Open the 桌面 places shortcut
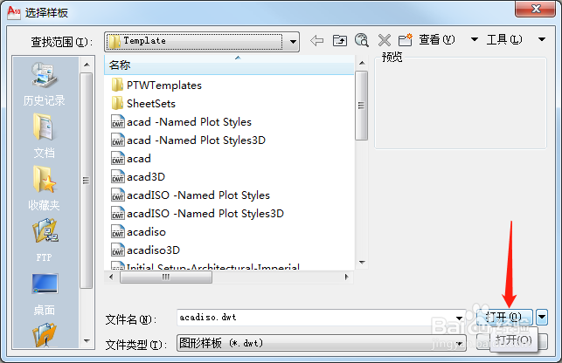562x363 pixels. point(44,295)
